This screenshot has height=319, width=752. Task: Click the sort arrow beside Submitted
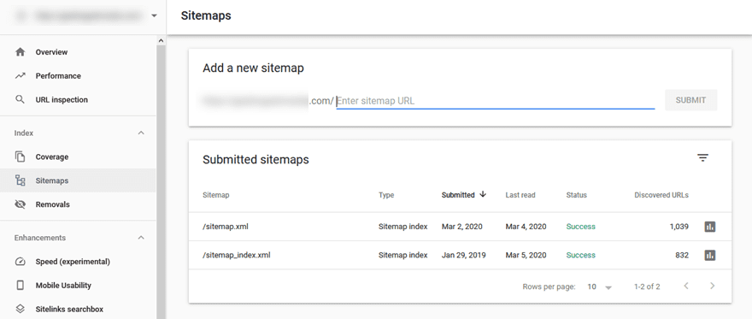(483, 194)
